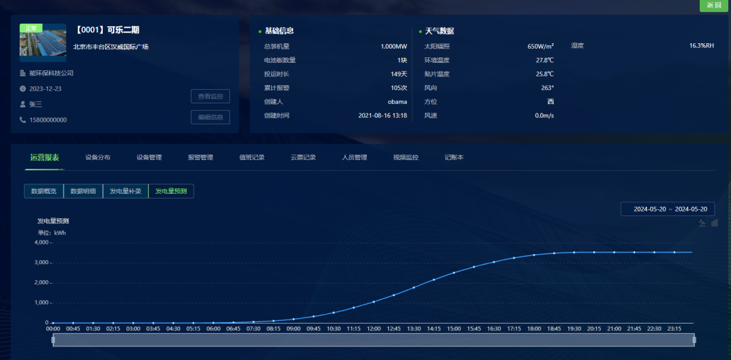The image size is (731, 360).
Task: Click the company building icon
Action: tap(22, 73)
